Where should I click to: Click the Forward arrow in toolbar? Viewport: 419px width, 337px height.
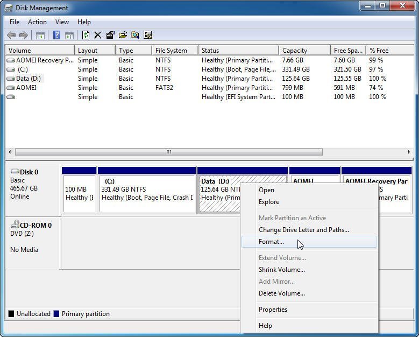[x=24, y=36]
